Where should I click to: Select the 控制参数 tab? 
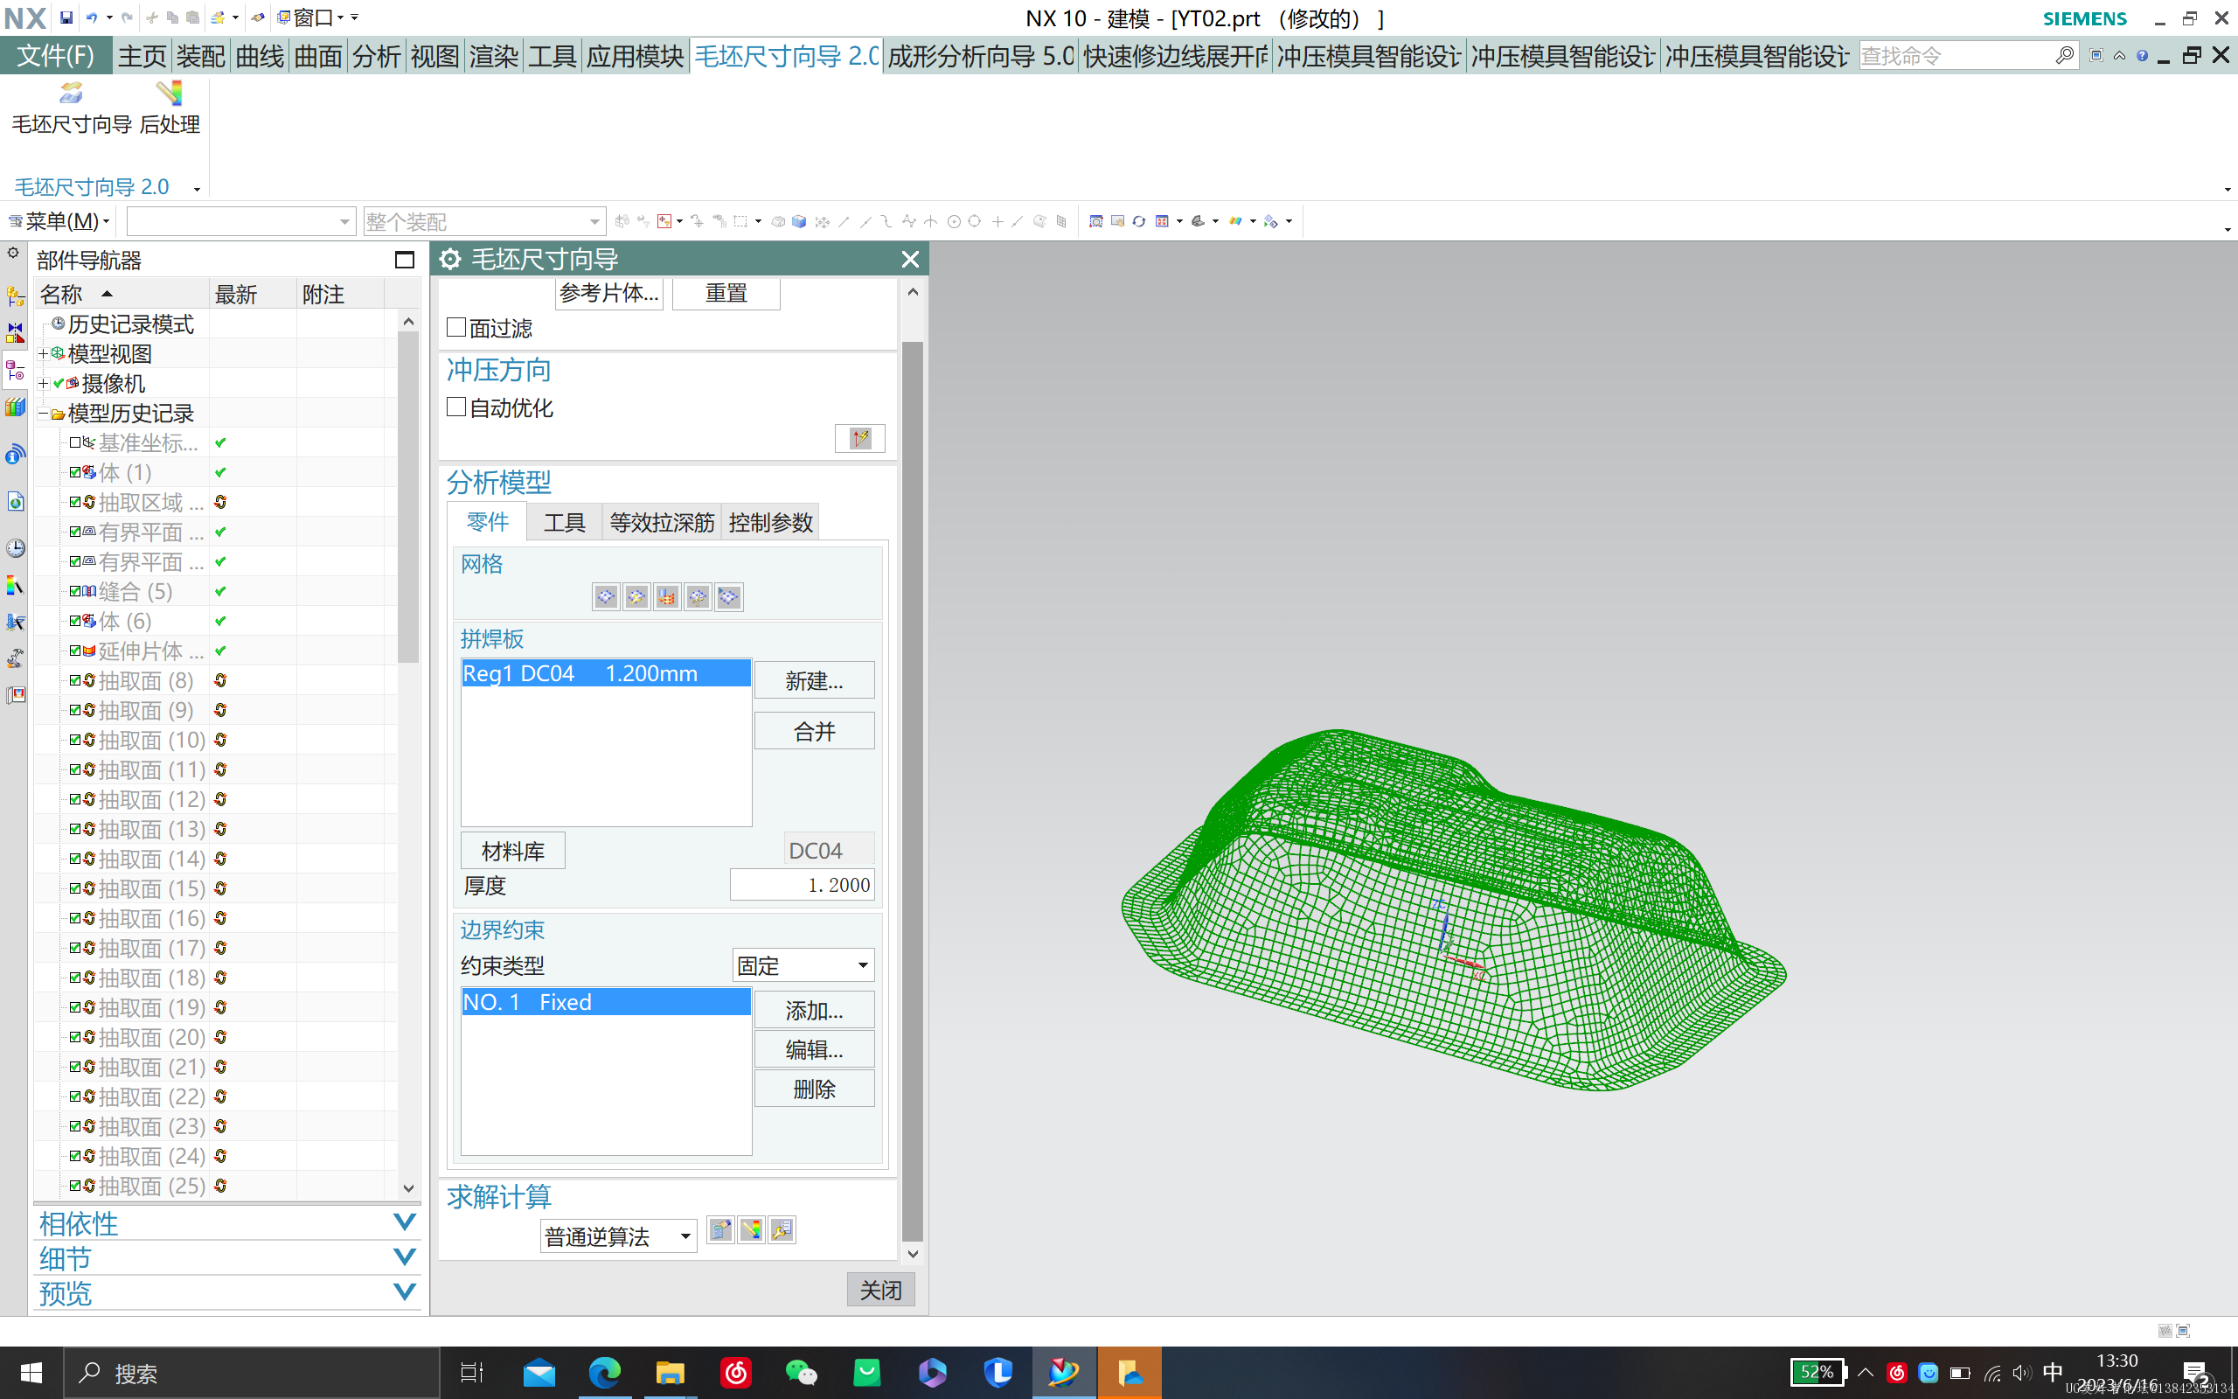click(x=770, y=522)
